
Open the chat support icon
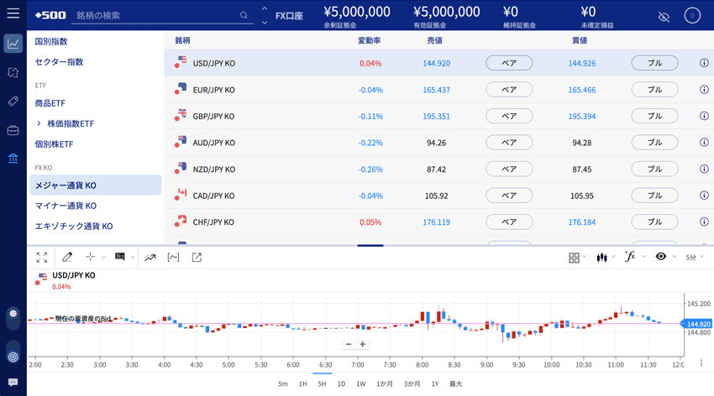[13, 383]
